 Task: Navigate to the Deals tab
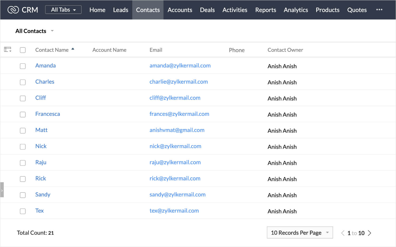pyautogui.click(x=207, y=10)
